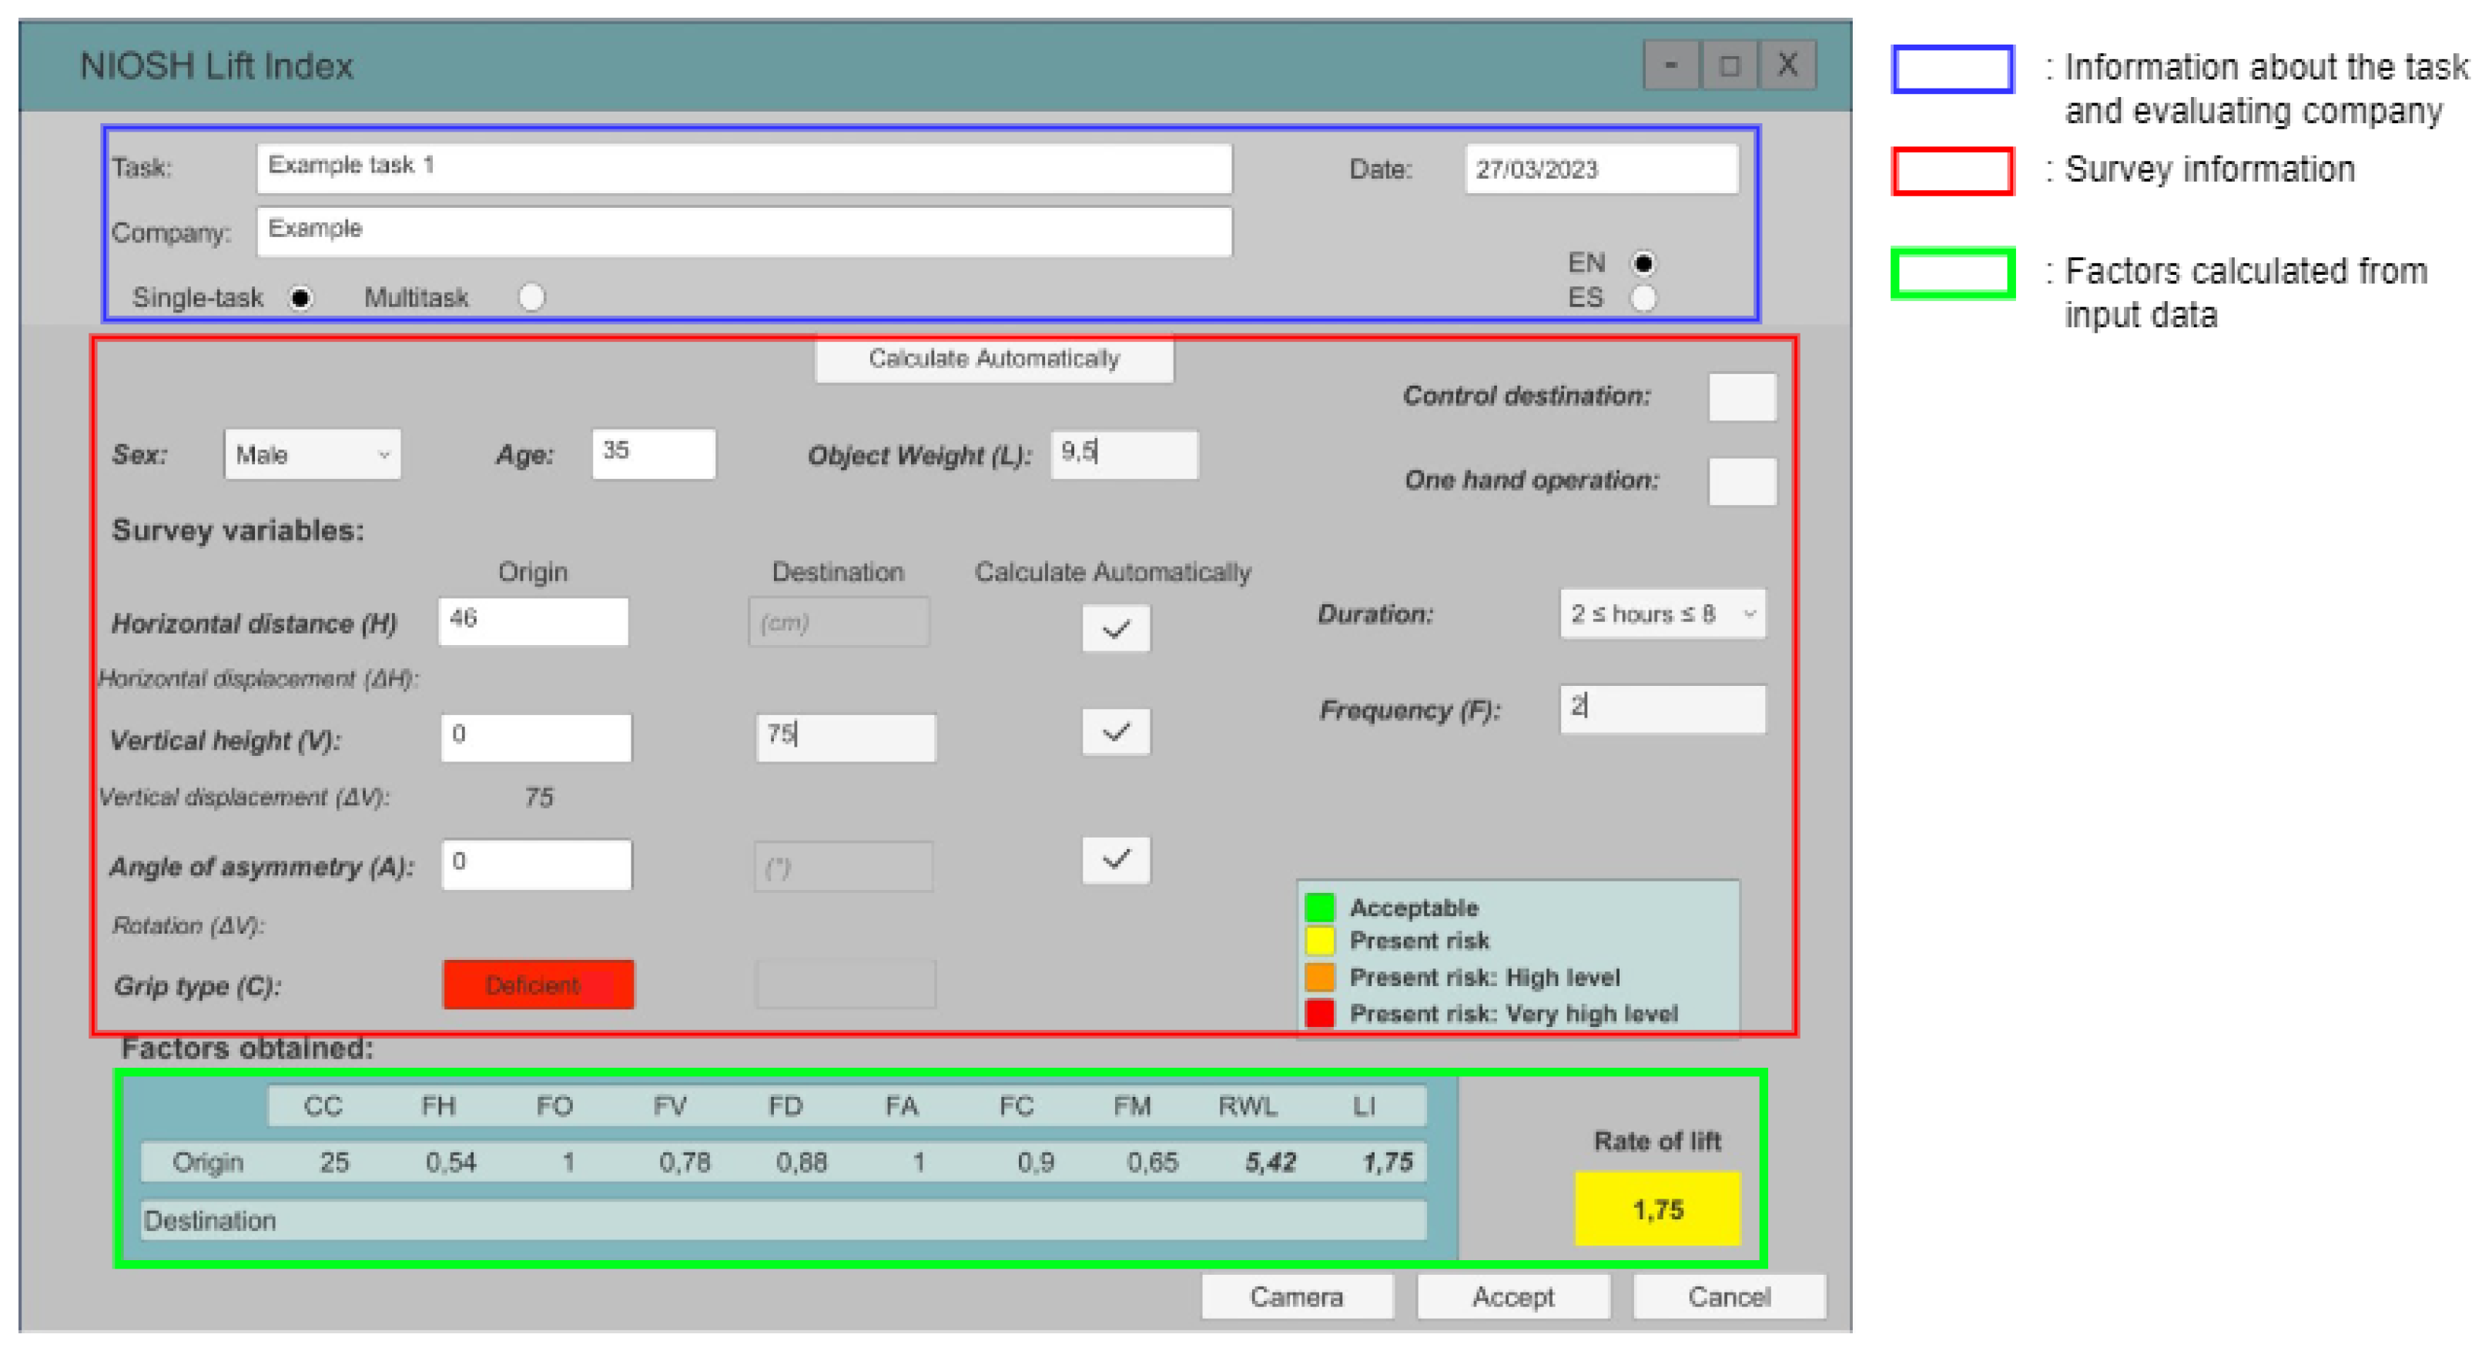The image size is (2482, 1351).
Task: Click the Cancel button
Action: click(1729, 1297)
